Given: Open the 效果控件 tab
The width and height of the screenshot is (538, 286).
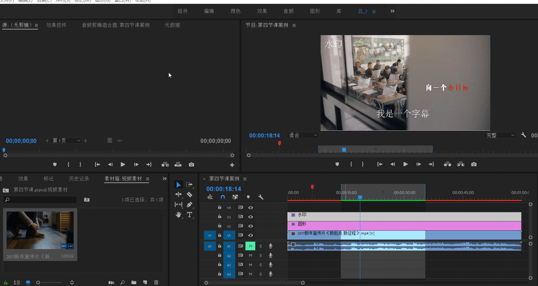Looking at the screenshot, I should click(56, 25).
